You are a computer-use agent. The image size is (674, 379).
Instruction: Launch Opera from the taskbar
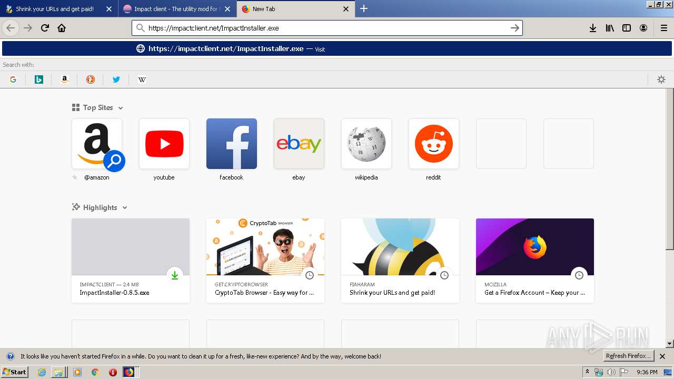click(x=113, y=372)
